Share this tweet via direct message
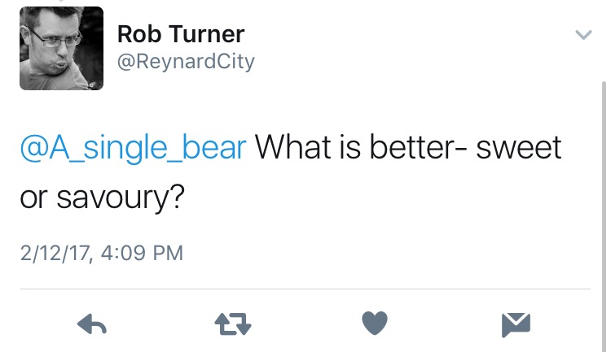This screenshot has width=611, height=352. coord(516,325)
